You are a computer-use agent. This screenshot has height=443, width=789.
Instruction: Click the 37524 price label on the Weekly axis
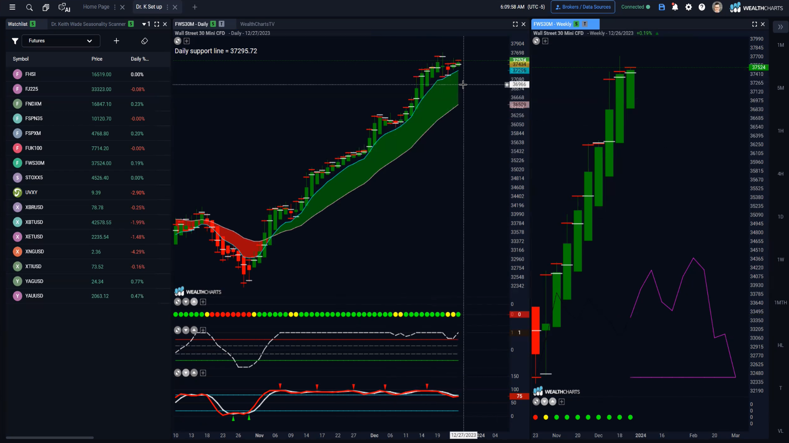point(759,67)
